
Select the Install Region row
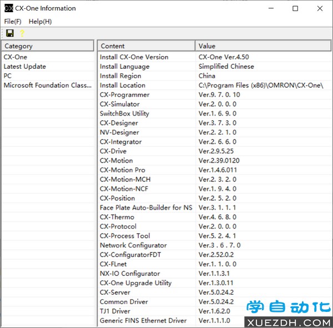pos(214,76)
